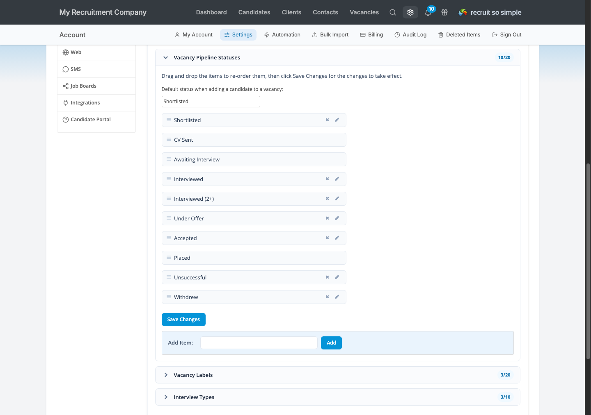Open the settings gear icon

[x=410, y=12]
